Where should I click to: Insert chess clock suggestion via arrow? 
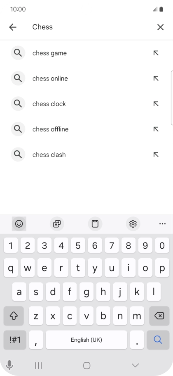[156, 104]
